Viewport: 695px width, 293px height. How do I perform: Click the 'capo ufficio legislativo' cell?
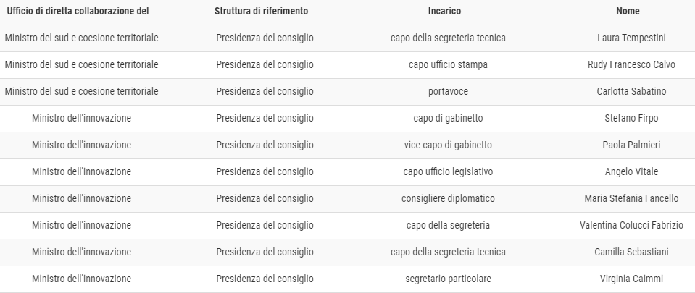click(448, 171)
